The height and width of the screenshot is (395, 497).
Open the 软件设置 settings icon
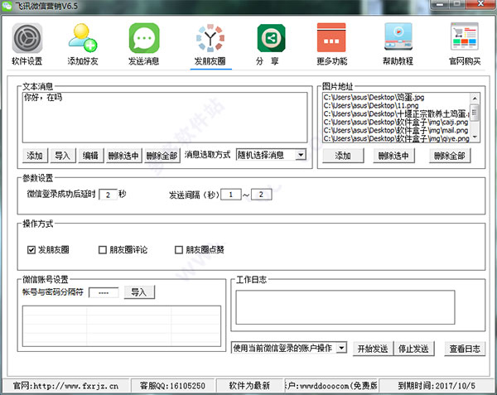tap(27, 38)
